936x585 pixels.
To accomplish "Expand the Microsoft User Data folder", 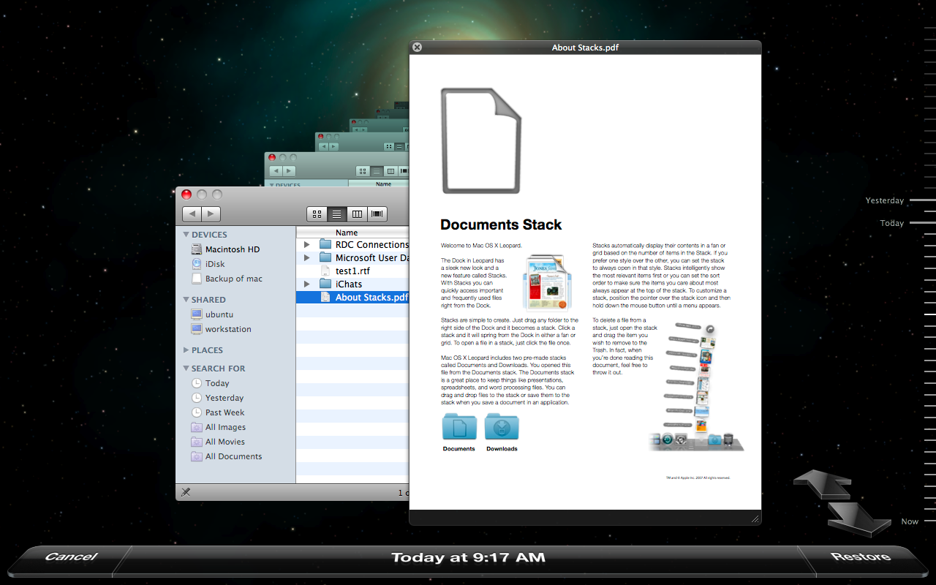I will 307,257.
